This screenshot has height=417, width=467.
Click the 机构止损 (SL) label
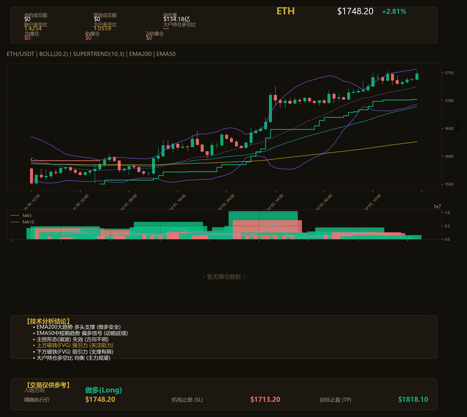point(187,400)
